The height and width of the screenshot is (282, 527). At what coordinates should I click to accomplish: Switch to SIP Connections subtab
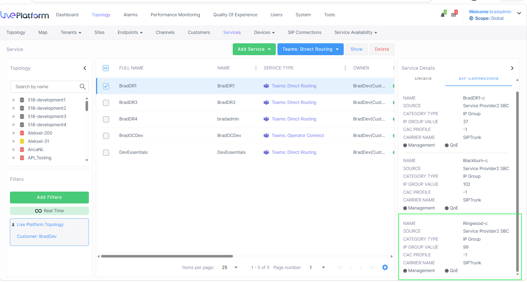click(304, 33)
